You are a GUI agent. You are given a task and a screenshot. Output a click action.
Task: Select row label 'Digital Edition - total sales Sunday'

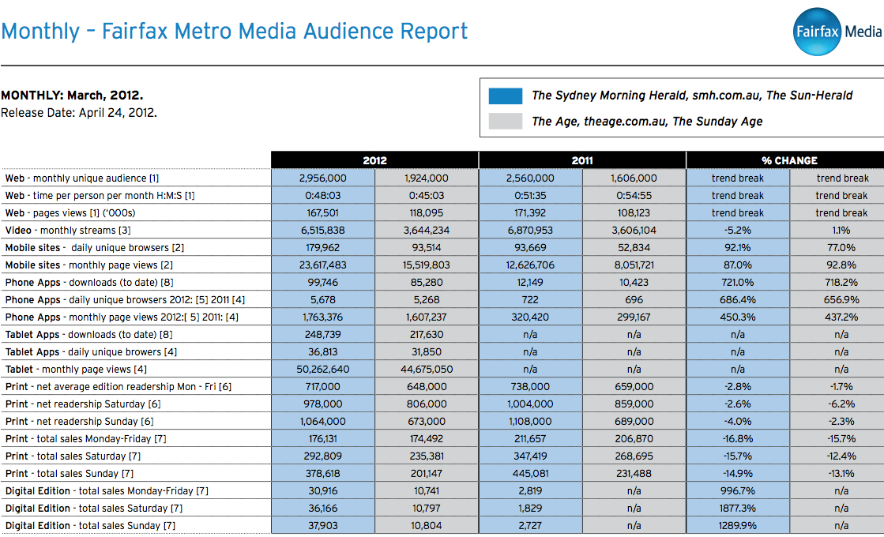83,526
